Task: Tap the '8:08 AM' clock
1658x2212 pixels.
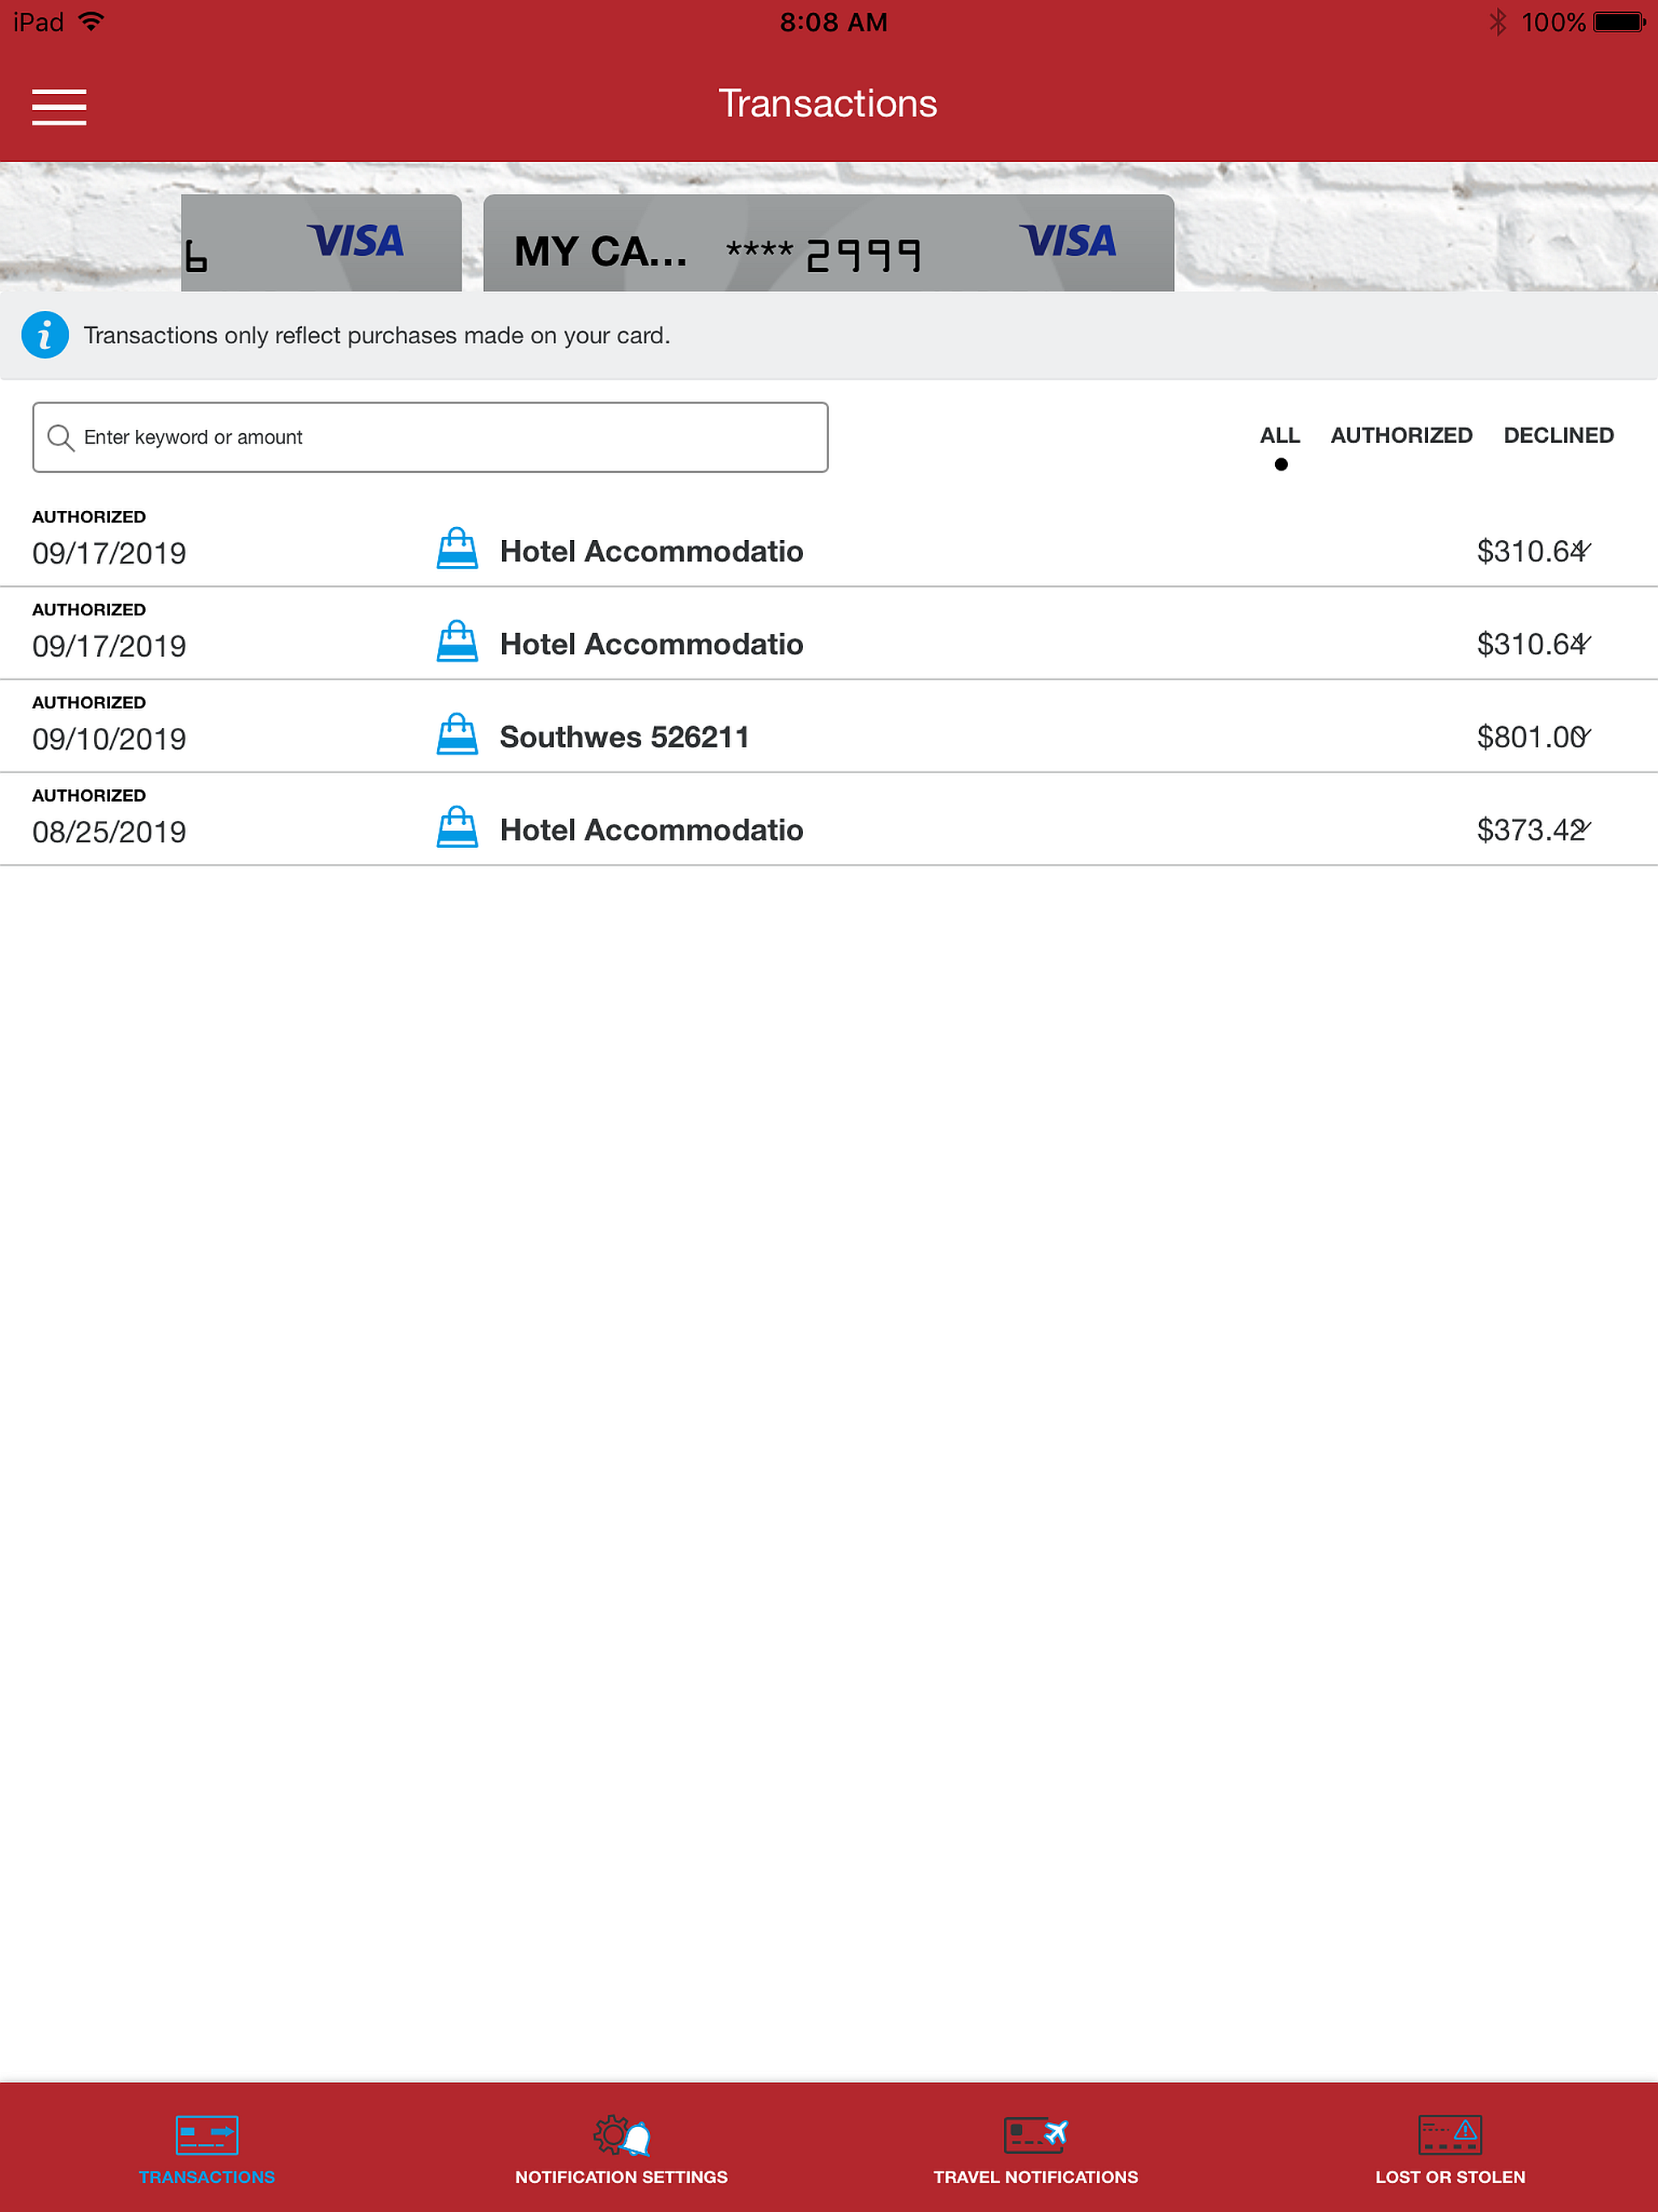Action: pos(834,22)
